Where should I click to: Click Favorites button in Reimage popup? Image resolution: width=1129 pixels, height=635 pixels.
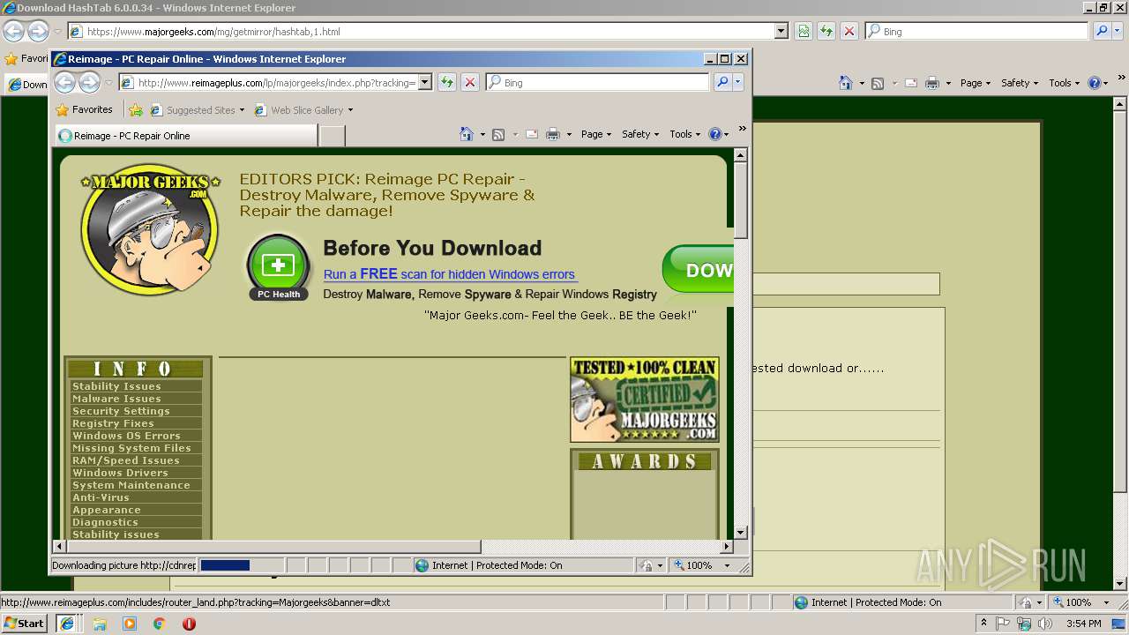[x=85, y=110]
